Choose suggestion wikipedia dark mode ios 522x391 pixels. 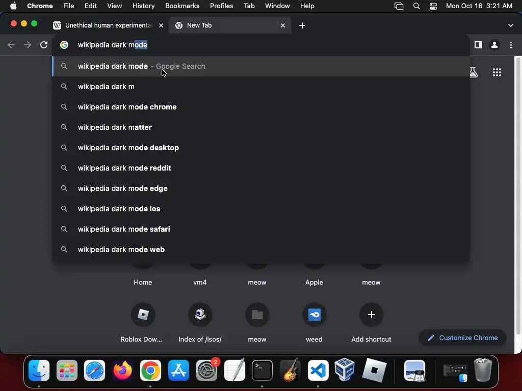click(x=261, y=208)
